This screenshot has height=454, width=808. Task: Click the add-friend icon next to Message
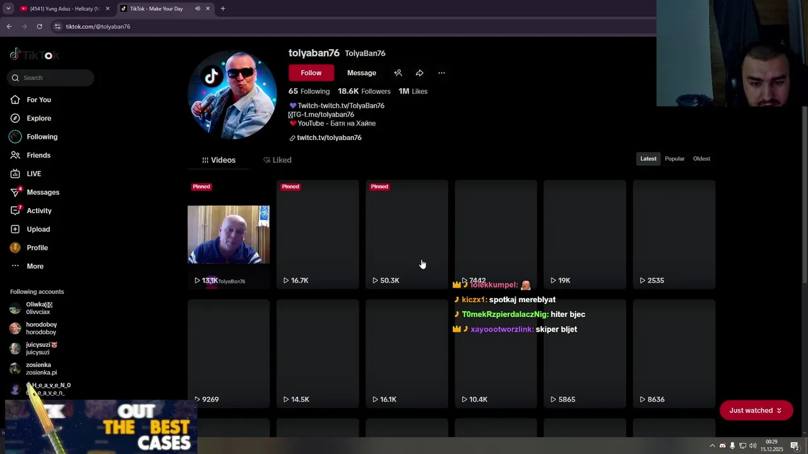click(398, 73)
